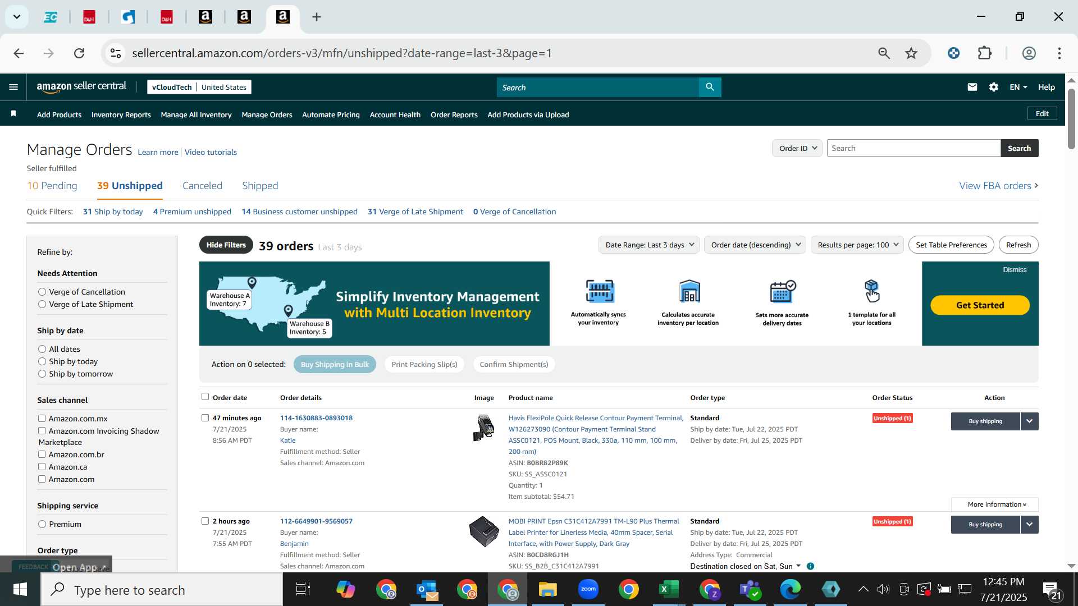Click Get Started on inventory banner

click(980, 305)
